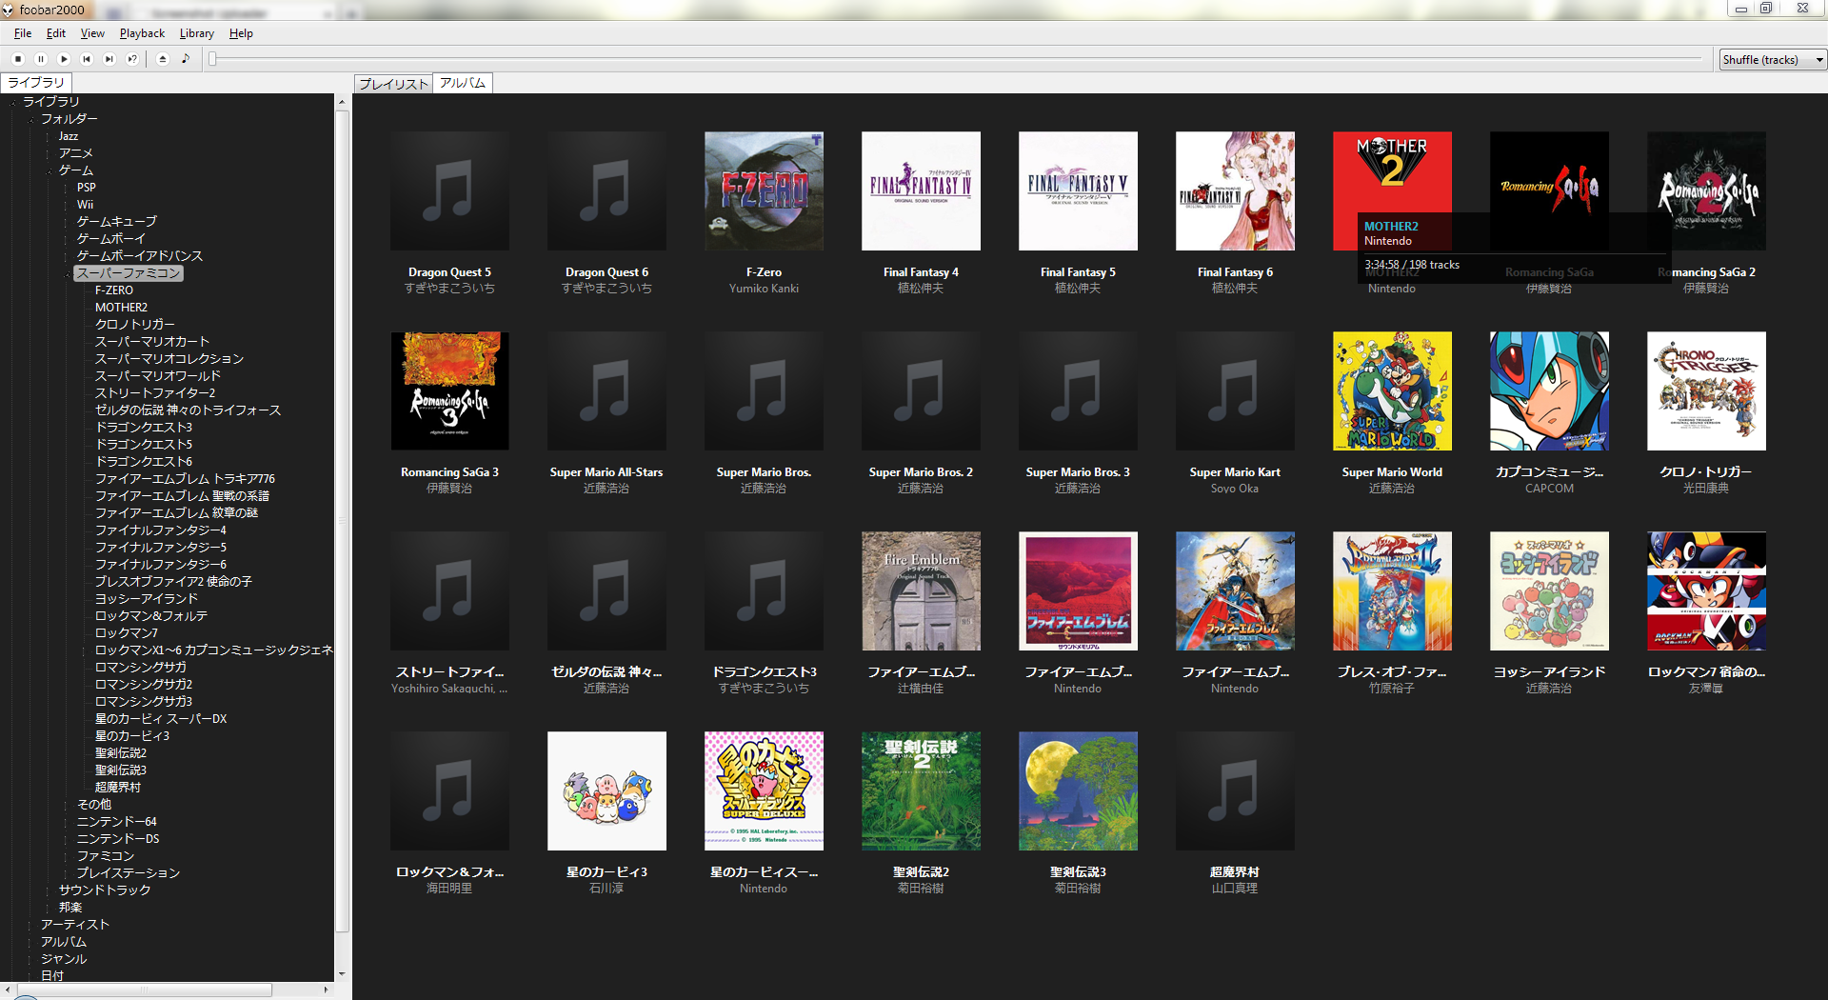Open the Edit menu

[56, 33]
